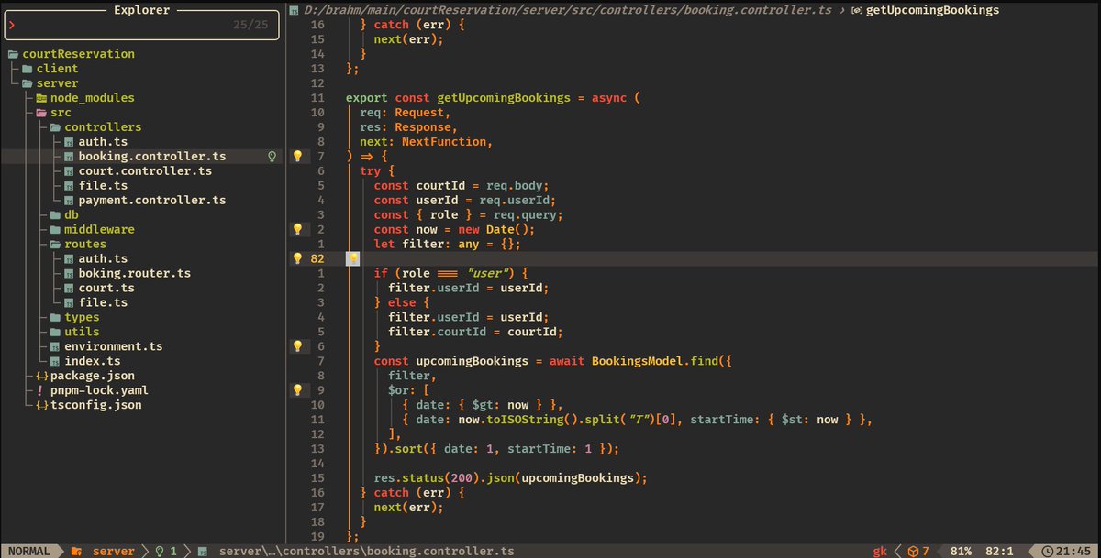Click the '}).sort({ date: 1, startTime: 1 });' line
The image size is (1101, 558).
click(x=496, y=449)
